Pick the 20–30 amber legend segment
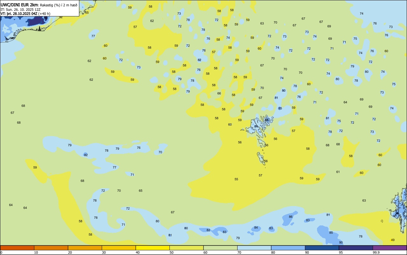This screenshot has height=255, width=407. point(85,248)
